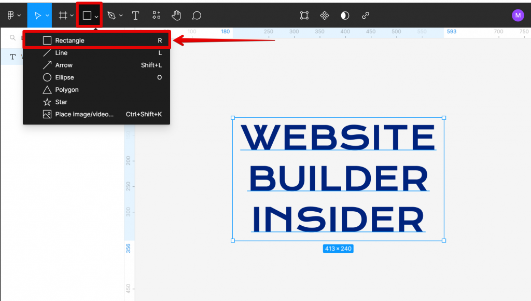Click the Edit object icon
The height and width of the screenshot is (301, 531).
tap(304, 16)
